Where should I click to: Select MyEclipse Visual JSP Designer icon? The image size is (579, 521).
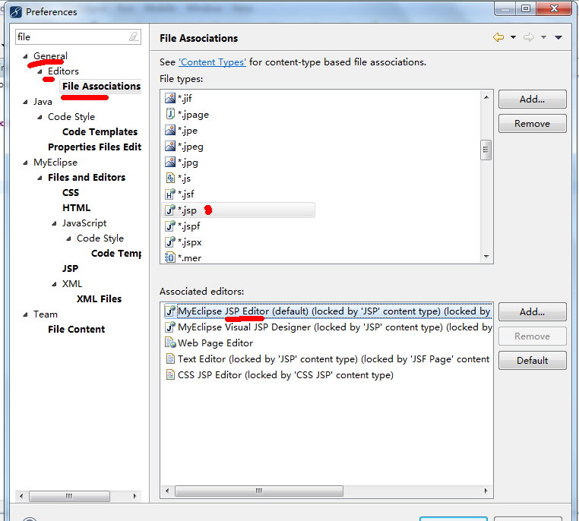tap(171, 327)
